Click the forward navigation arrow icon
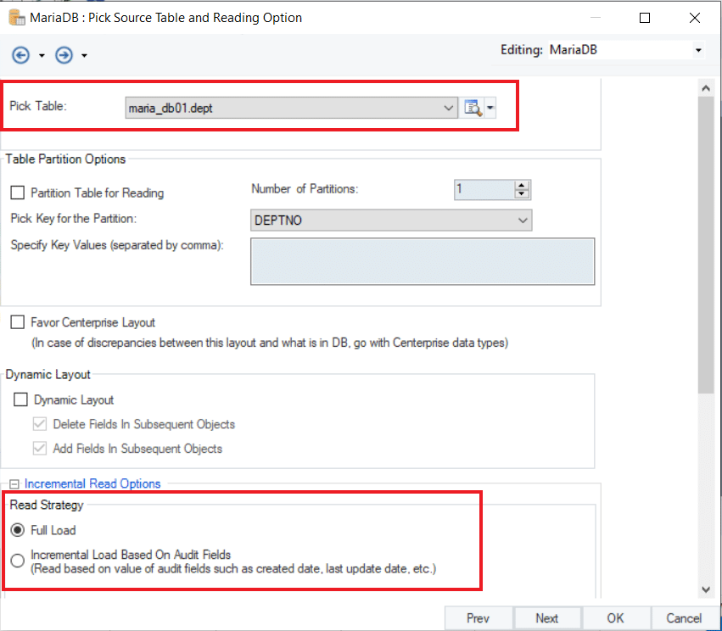 [x=64, y=55]
